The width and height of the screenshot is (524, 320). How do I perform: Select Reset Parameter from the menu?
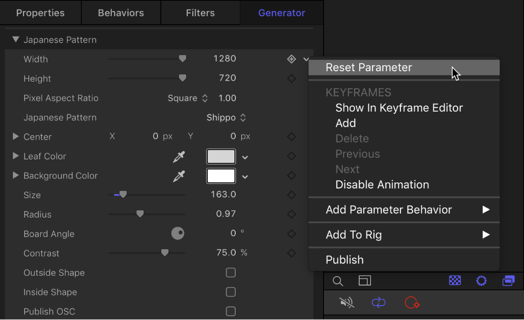[369, 67]
